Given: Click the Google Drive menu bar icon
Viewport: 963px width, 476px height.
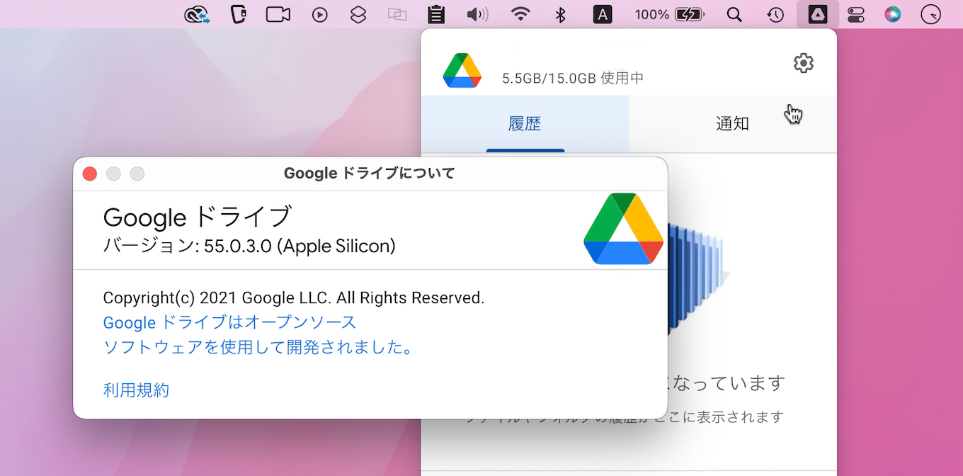Looking at the screenshot, I should (818, 14).
